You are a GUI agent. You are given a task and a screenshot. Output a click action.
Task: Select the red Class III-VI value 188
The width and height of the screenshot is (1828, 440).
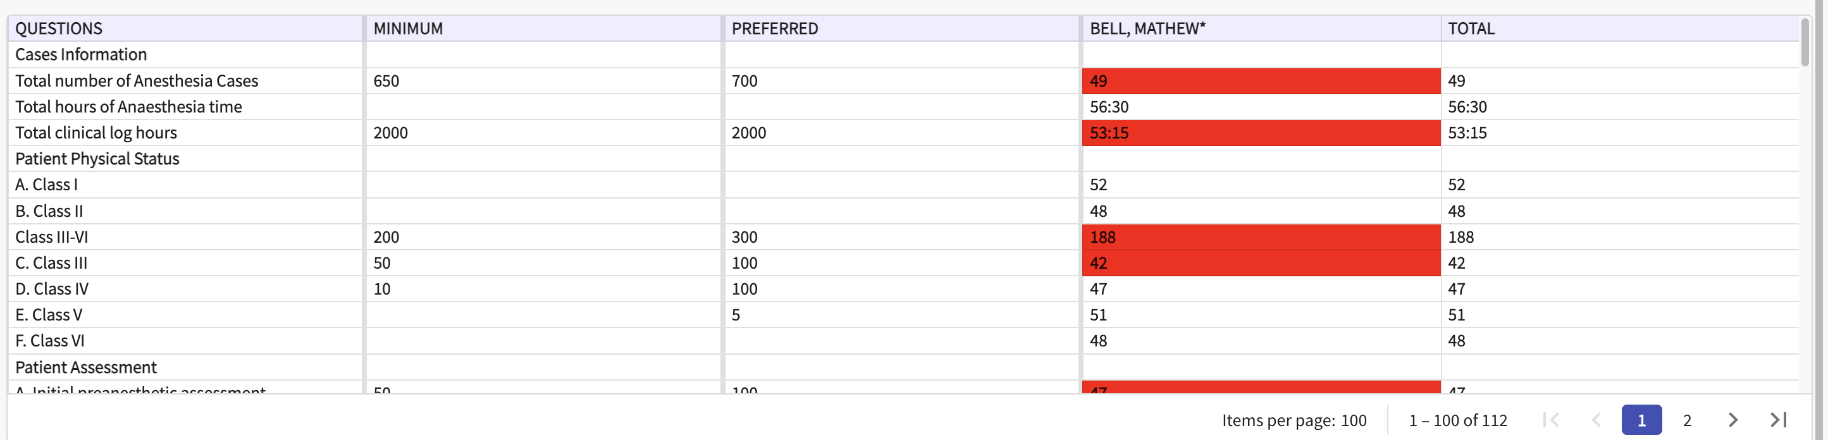coord(1260,237)
